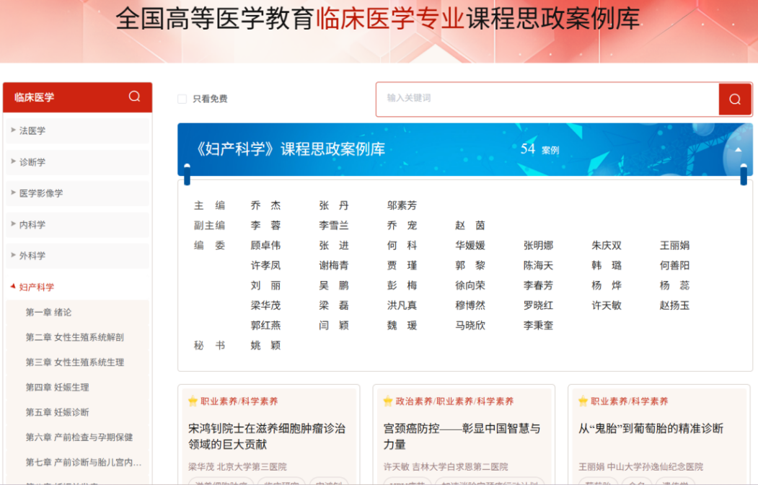Enable the 只看免费 checkbox
Viewport: 758px width, 485px height.
pos(182,99)
